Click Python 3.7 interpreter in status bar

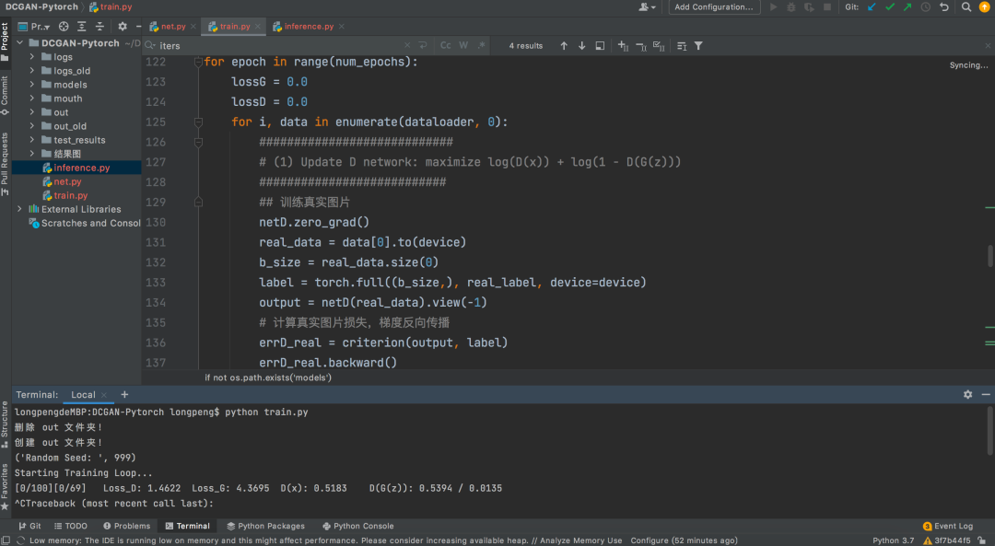[893, 540]
